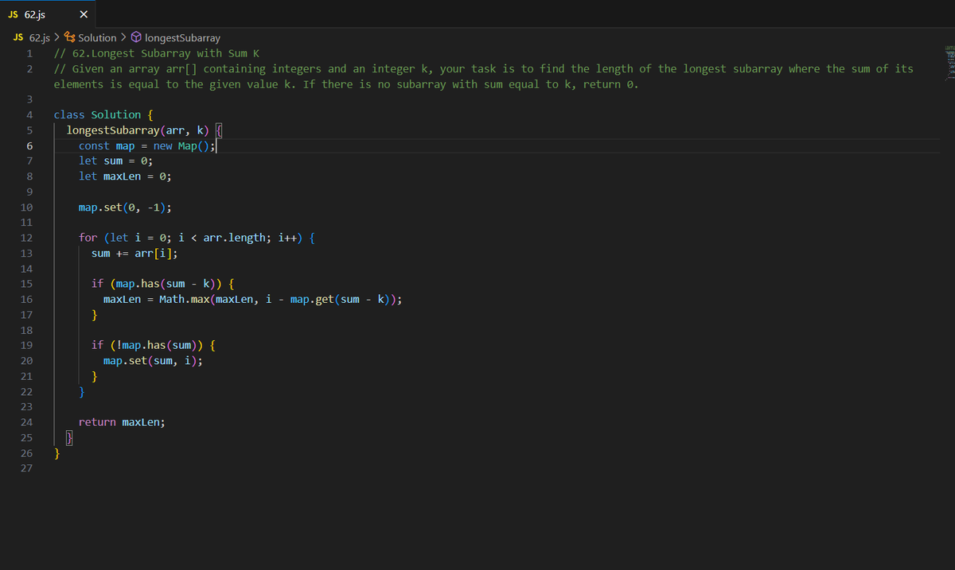Click the JS icon in the breadcrumb
This screenshot has height=570, width=955.
pyautogui.click(x=19, y=37)
